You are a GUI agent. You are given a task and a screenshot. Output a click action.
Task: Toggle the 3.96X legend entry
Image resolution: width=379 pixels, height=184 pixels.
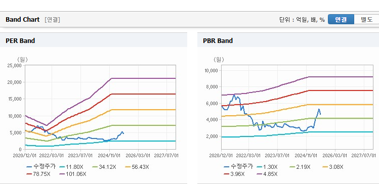click(x=234, y=174)
